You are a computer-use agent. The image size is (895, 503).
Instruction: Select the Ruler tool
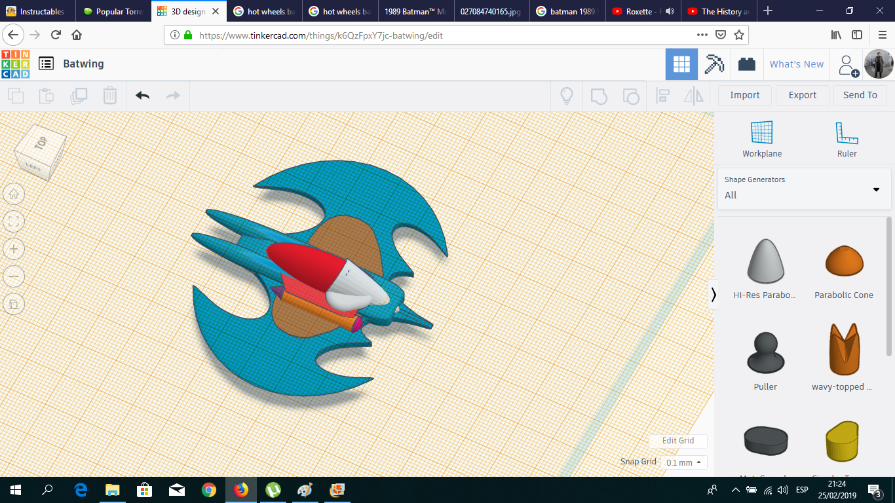pos(847,139)
